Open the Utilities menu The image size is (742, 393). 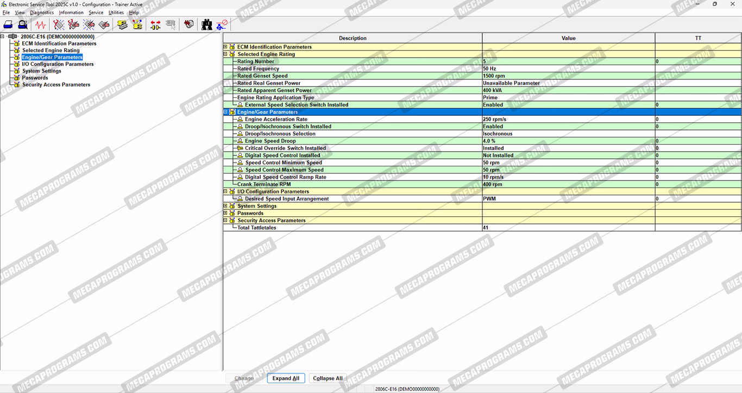[x=116, y=13]
